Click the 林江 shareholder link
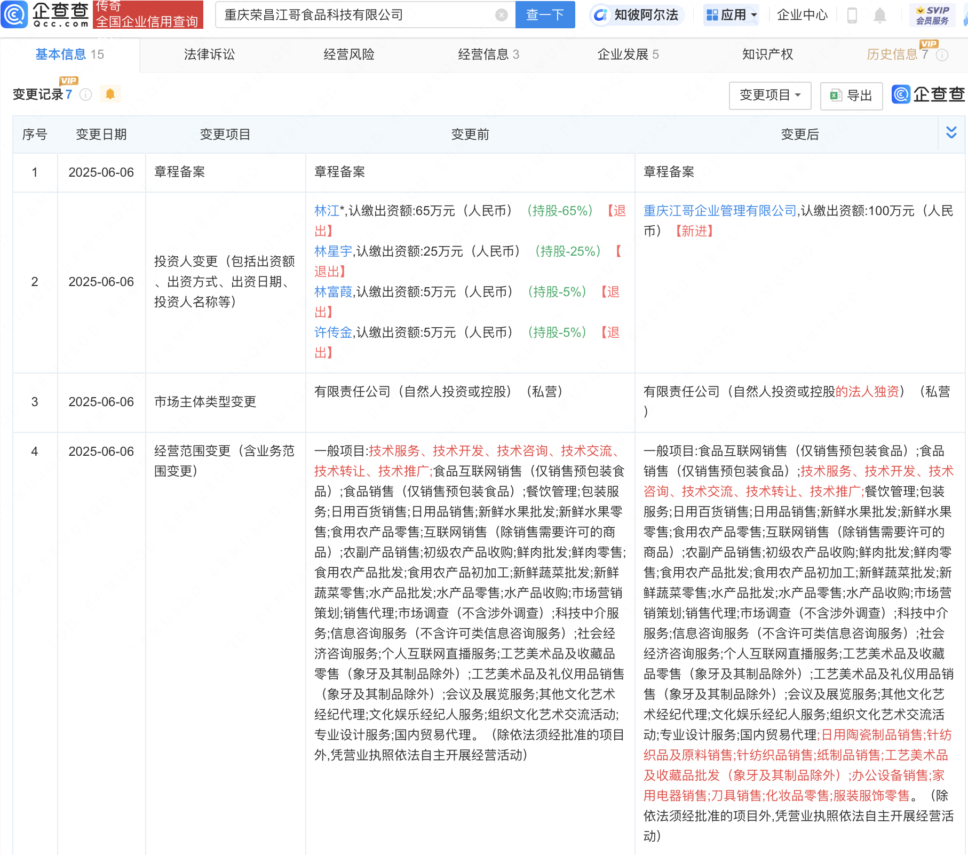This screenshot has width=968, height=855. coord(326,210)
